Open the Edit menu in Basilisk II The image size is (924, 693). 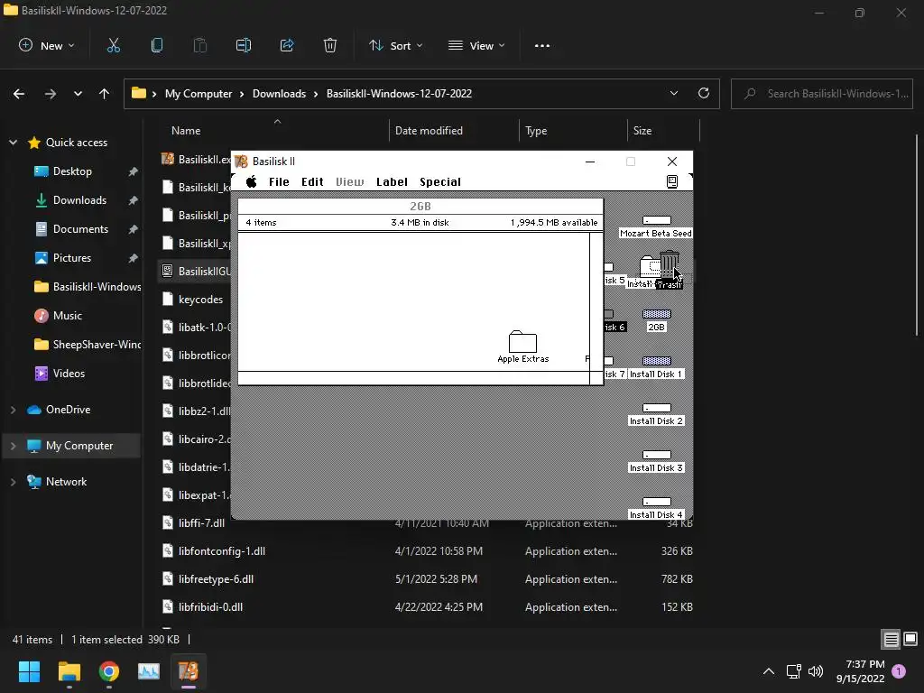coord(312,181)
